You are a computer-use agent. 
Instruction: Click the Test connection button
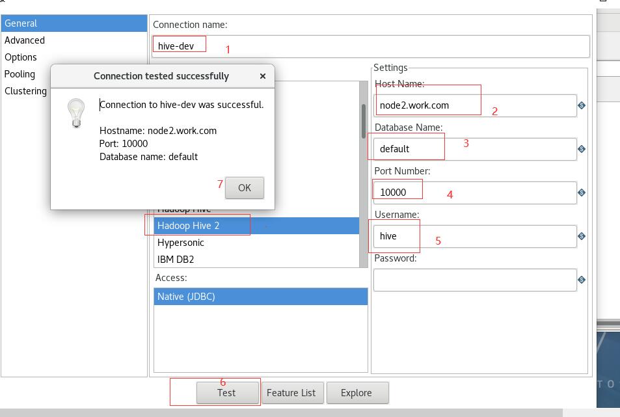tap(227, 393)
